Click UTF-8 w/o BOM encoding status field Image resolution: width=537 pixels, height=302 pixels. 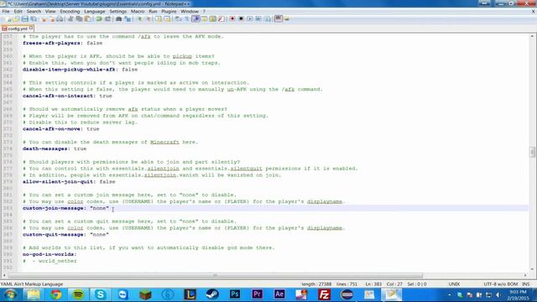(x=501, y=284)
